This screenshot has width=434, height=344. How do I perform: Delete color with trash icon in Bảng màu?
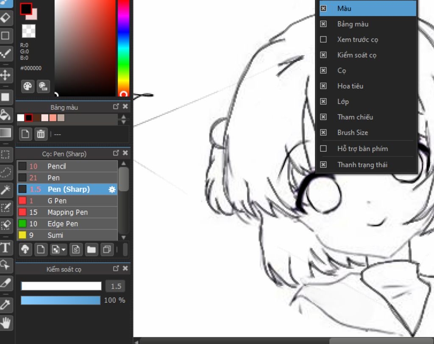coord(41,134)
